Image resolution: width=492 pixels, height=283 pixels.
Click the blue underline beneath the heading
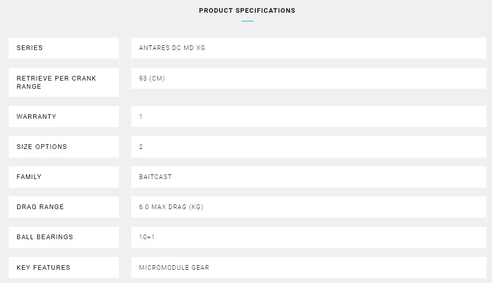[x=248, y=21]
